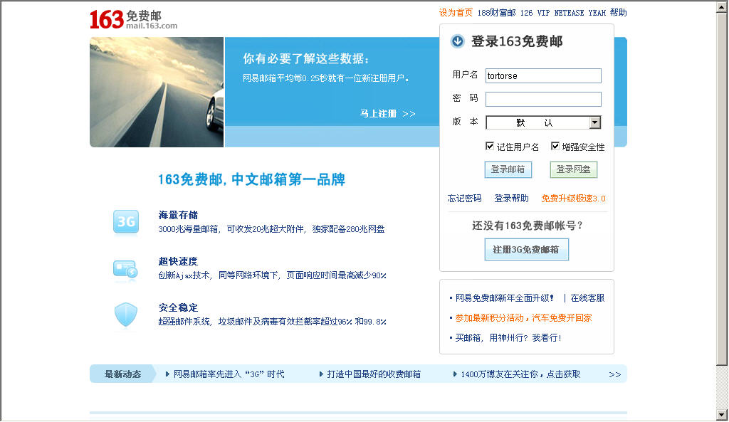This screenshot has height=422, width=729.
Task: Click the scrollbar down arrow
Action: (722, 414)
